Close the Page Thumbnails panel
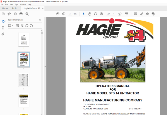Screen dimensions: 167x115 coord(40,19)
